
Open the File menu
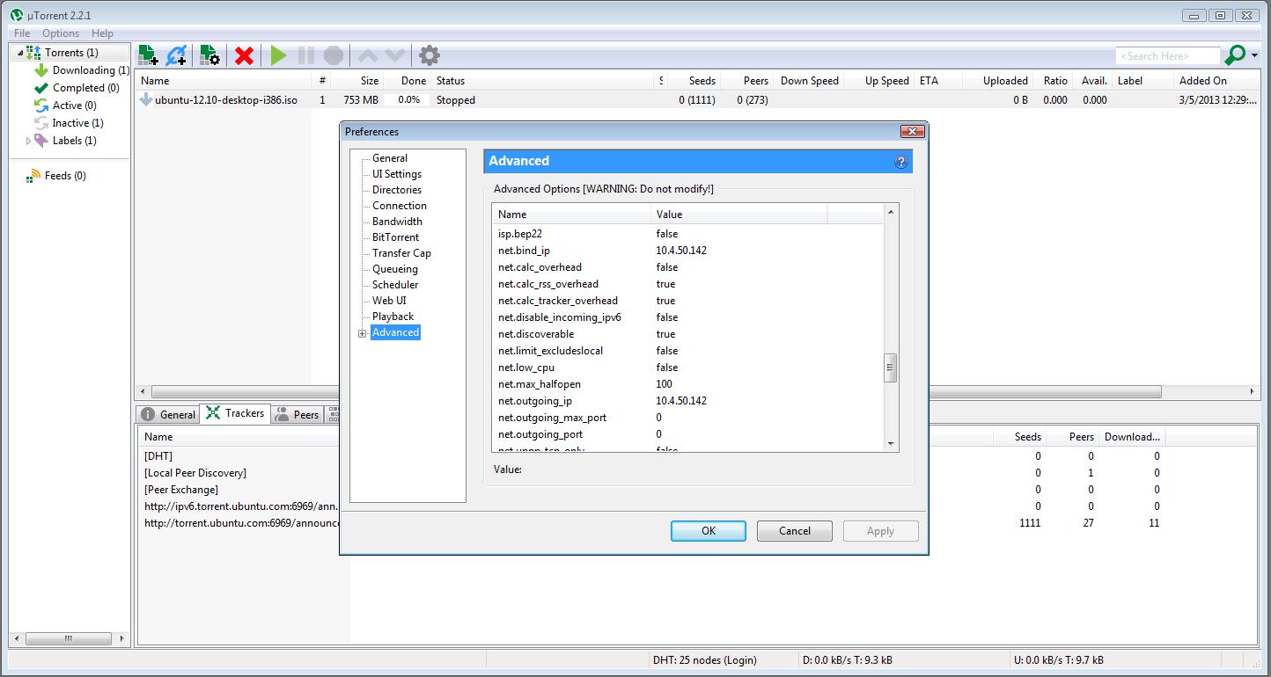(22, 33)
